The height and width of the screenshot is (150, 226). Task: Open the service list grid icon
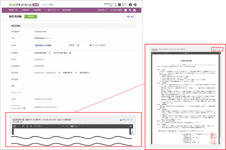coord(120,5)
